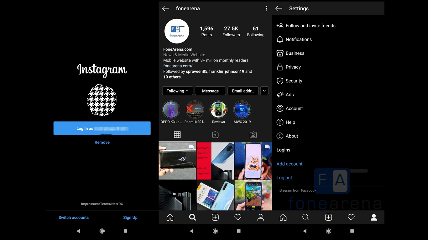Switch to the IGTV tab on profile
Image resolution: width=428 pixels, height=240 pixels.
click(215, 135)
